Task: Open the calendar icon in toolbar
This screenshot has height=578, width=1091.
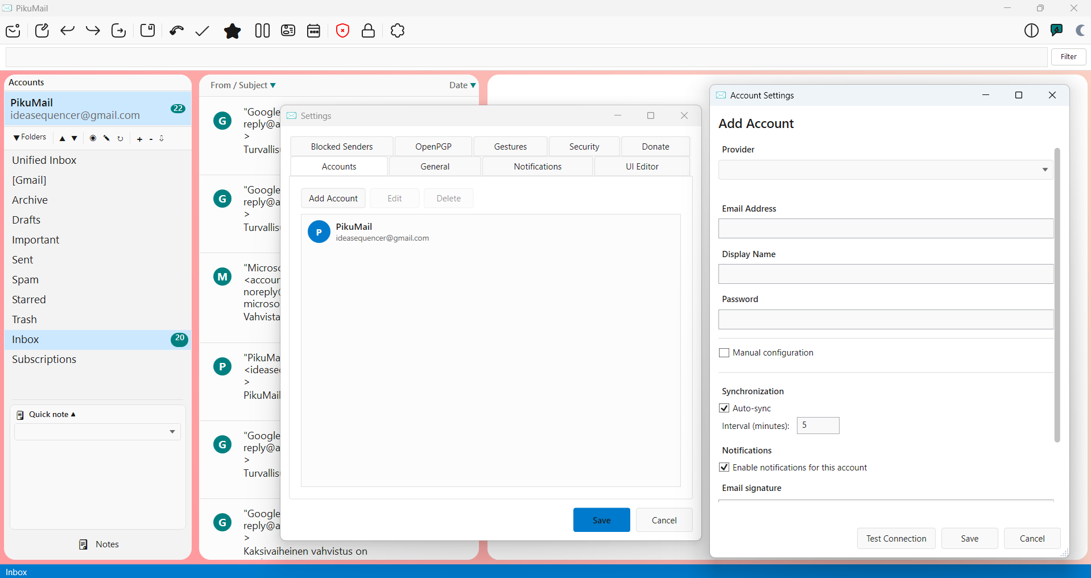Action: 314,31
